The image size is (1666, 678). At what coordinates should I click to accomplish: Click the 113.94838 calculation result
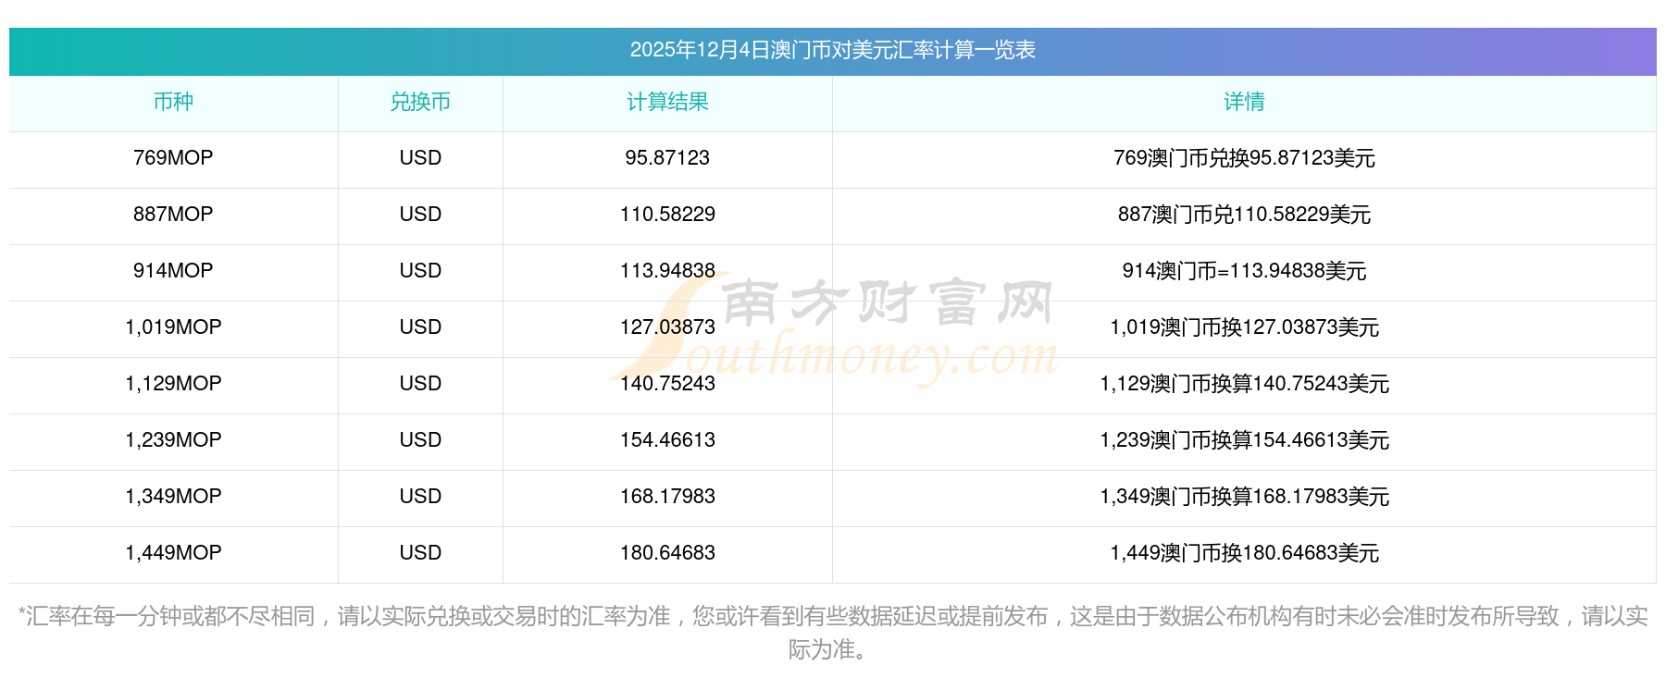(x=667, y=271)
